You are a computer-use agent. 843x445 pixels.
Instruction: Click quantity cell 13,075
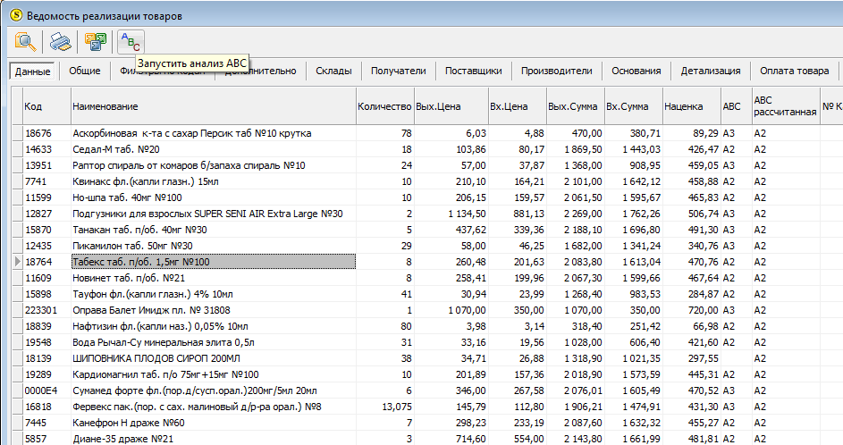click(x=385, y=407)
